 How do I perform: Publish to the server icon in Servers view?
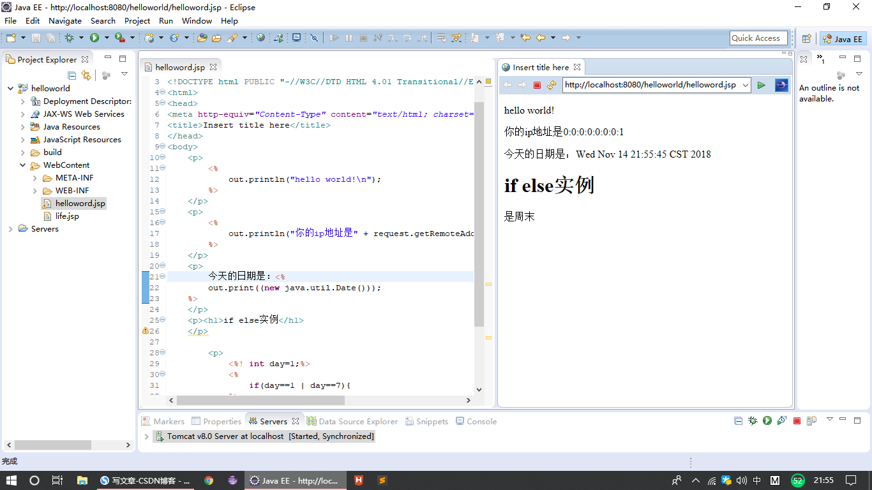coord(811,420)
